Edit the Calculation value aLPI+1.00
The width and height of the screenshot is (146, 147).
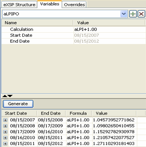coord(110,29)
